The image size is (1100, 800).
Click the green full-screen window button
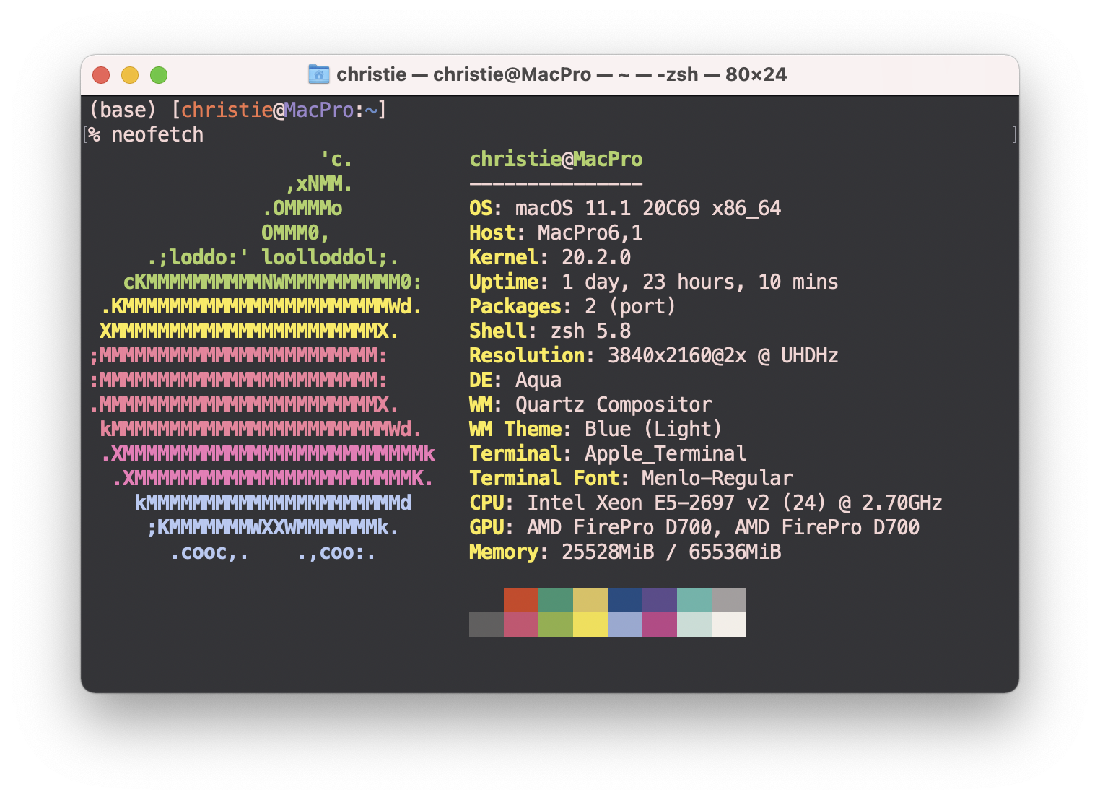[x=159, y=75]
